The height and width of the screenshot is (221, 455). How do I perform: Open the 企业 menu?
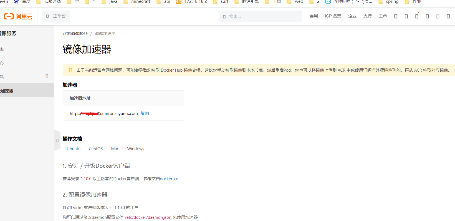352,16
